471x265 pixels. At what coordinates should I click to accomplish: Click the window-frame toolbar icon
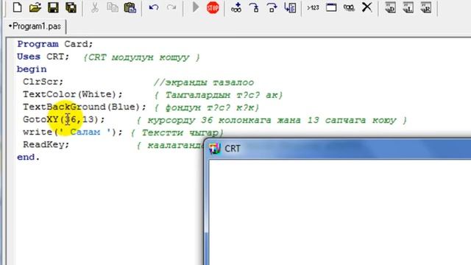[x=331, y=7]
